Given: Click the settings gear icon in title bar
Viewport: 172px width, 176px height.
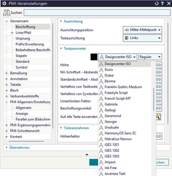Looking at the screenshot, I should [4, 4].
